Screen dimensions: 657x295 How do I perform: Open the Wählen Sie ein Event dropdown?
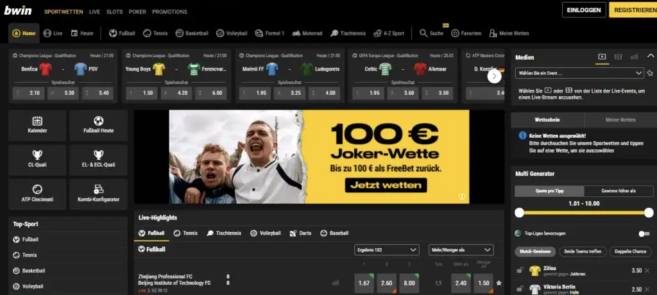579,73
